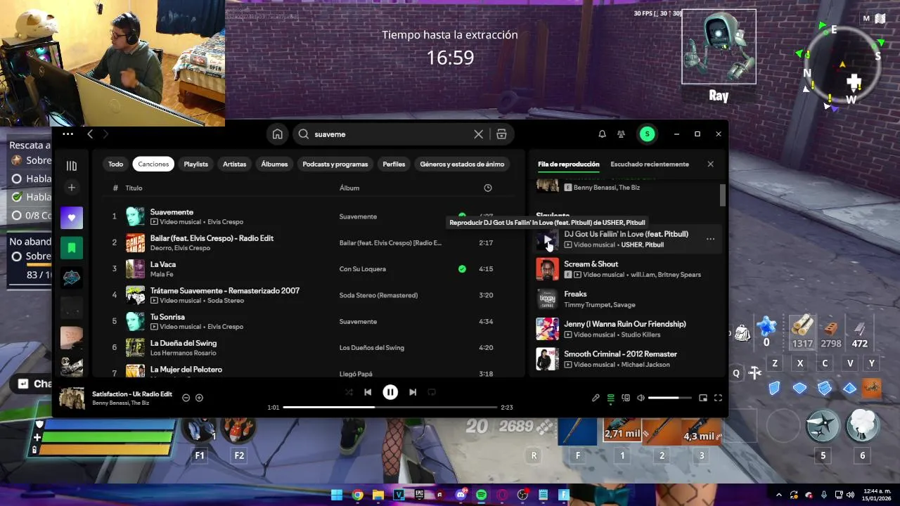Select Smooth Criminal - 2012 Remaster
The height and width of the screenshot is (506, 900).
click(x=626, y=359)
